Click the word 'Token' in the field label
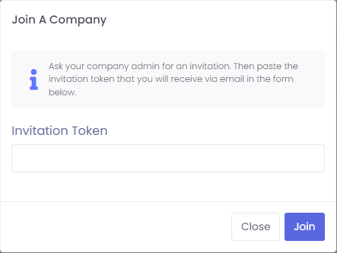The height and width of the screenshot is (253, 337). point(89,131)
